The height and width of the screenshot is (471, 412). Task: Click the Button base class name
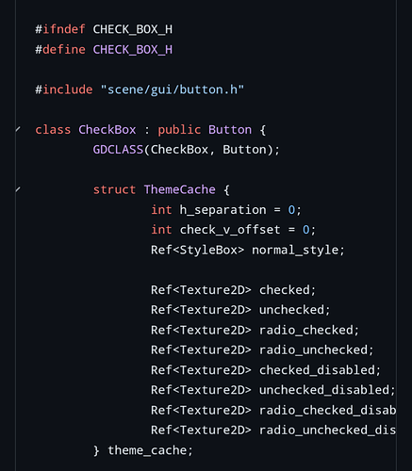tap(230, 130)
